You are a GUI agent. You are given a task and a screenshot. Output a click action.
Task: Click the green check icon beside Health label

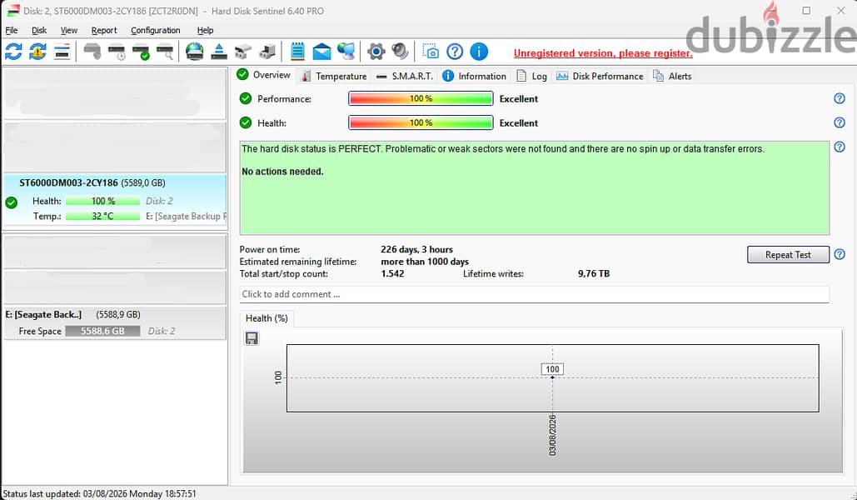246,122
